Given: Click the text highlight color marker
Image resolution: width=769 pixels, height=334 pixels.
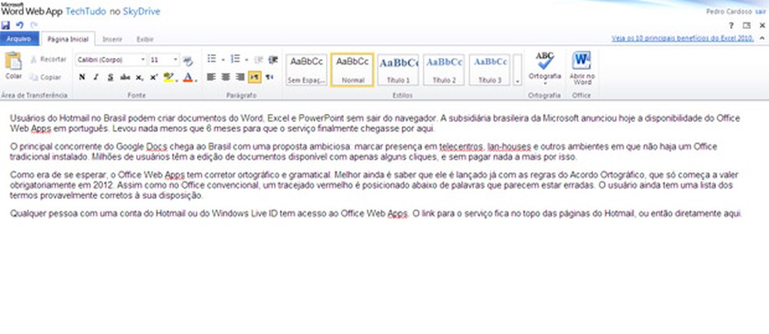Looking at the screenshot, I should point(168,77).
